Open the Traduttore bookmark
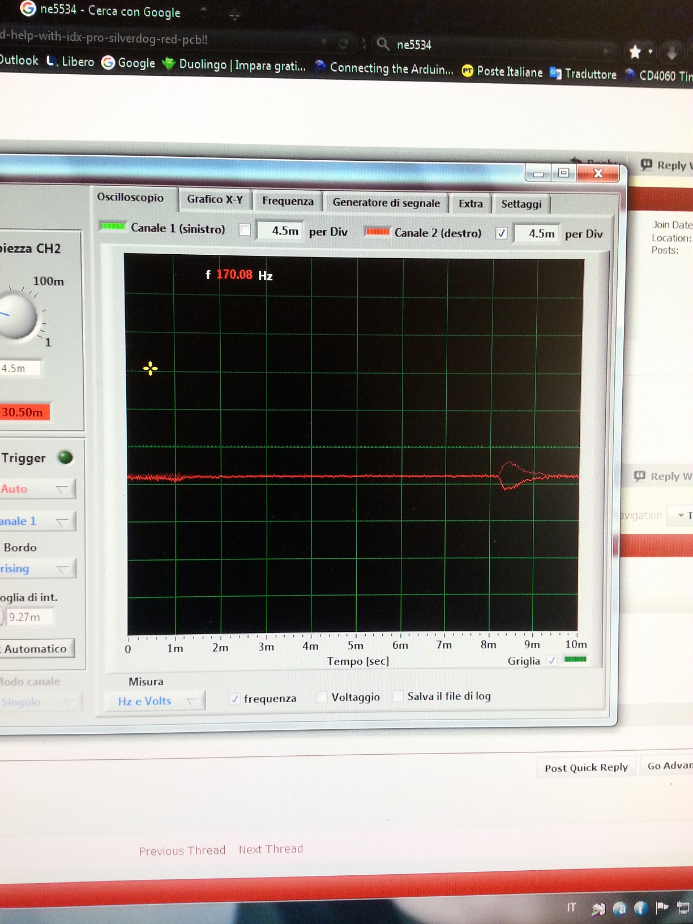The width and height of the screenshot is (693, 924). point(583,74)
